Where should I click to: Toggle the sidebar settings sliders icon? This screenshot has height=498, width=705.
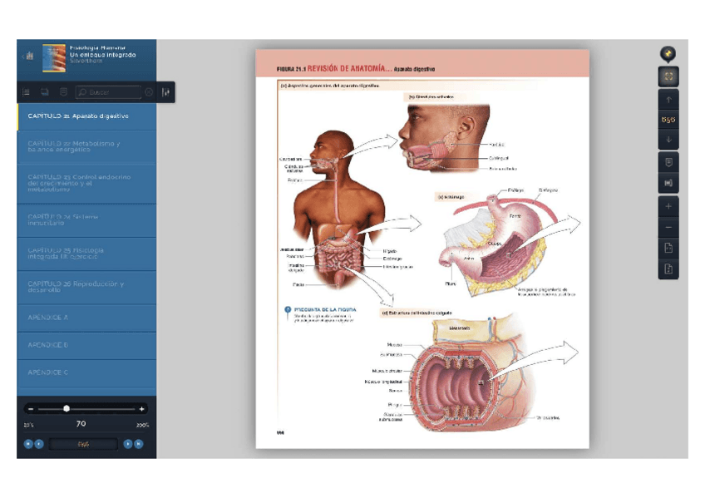[x=166, y=92]
